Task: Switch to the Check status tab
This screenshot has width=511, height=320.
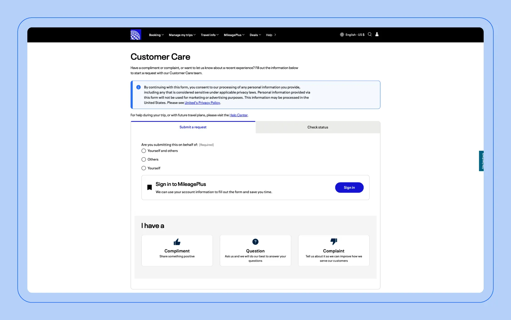Action: [317, 127]
